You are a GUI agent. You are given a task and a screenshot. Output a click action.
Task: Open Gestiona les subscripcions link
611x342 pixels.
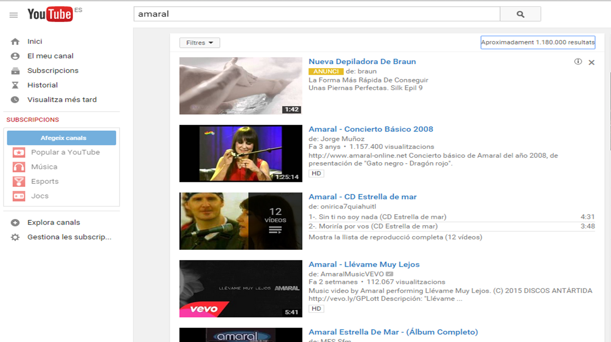(x=69, y=237)
